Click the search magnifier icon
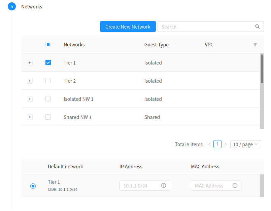This screenshot has height=211, width=271. [x=257, y=27]
